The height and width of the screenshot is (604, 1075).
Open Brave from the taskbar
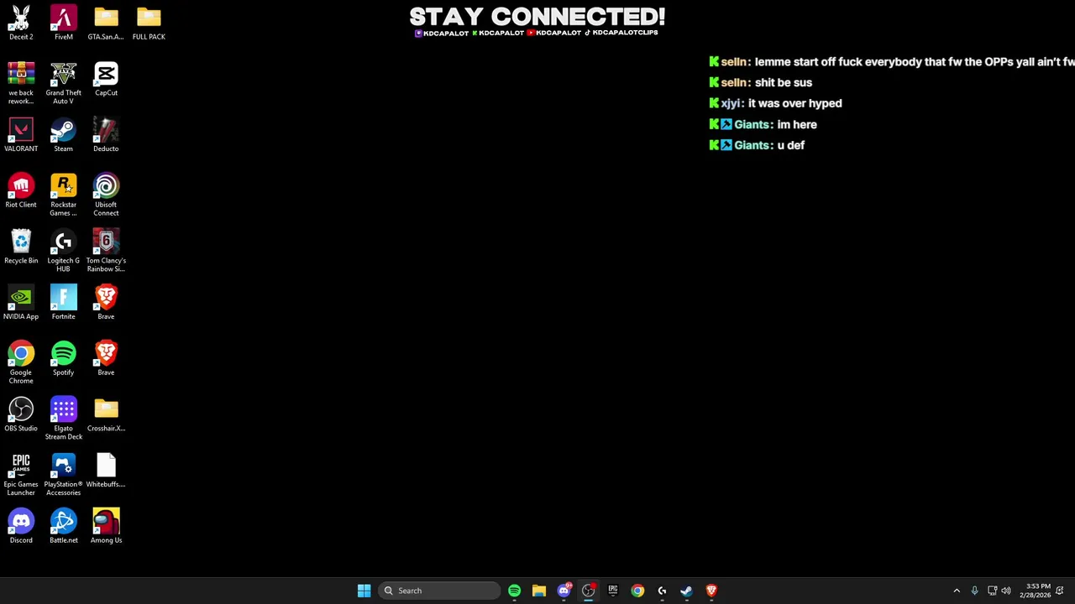(711, 591)
